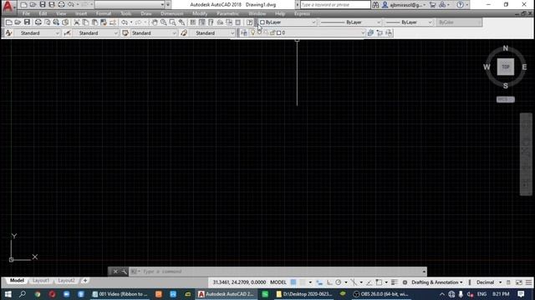Open the Modify menu
535x300 pixels.
click(x=200, y=13)
